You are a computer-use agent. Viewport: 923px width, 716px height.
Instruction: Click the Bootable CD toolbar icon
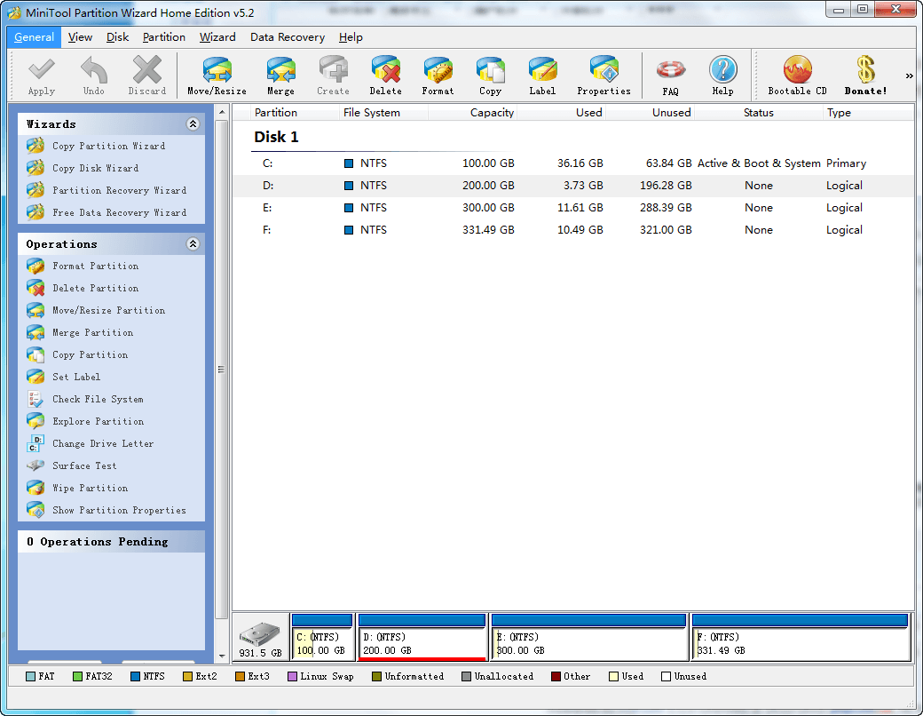pos(798,76)
